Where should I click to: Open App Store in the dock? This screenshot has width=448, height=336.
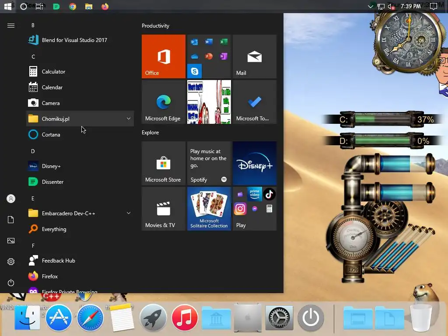pyautogui.click(x=59, y=318)
